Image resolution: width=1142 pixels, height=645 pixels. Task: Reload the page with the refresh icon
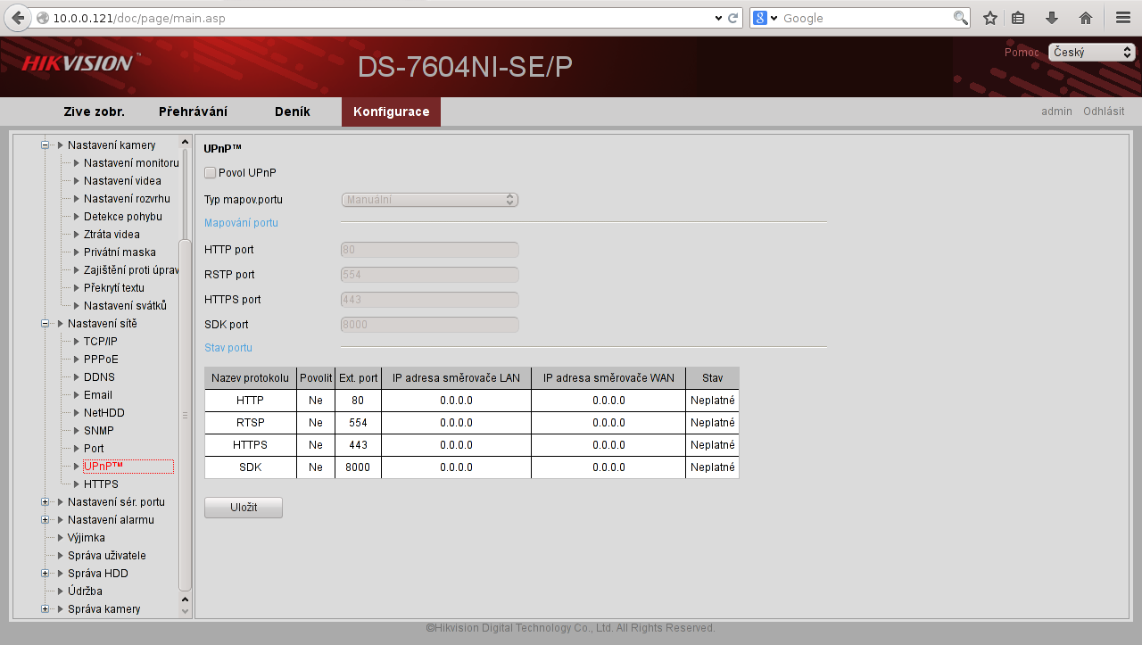point(732,18)
